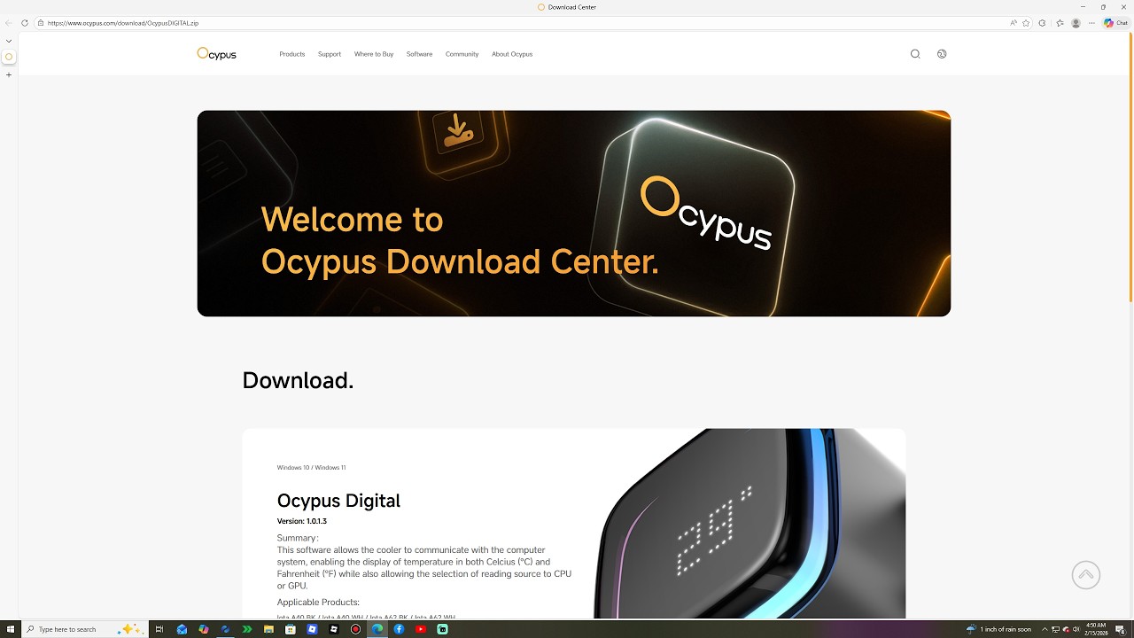The height and width of the screenshot is (638, 1134).
Task: Open the Where to Buy menu
Action: point(374,54)
